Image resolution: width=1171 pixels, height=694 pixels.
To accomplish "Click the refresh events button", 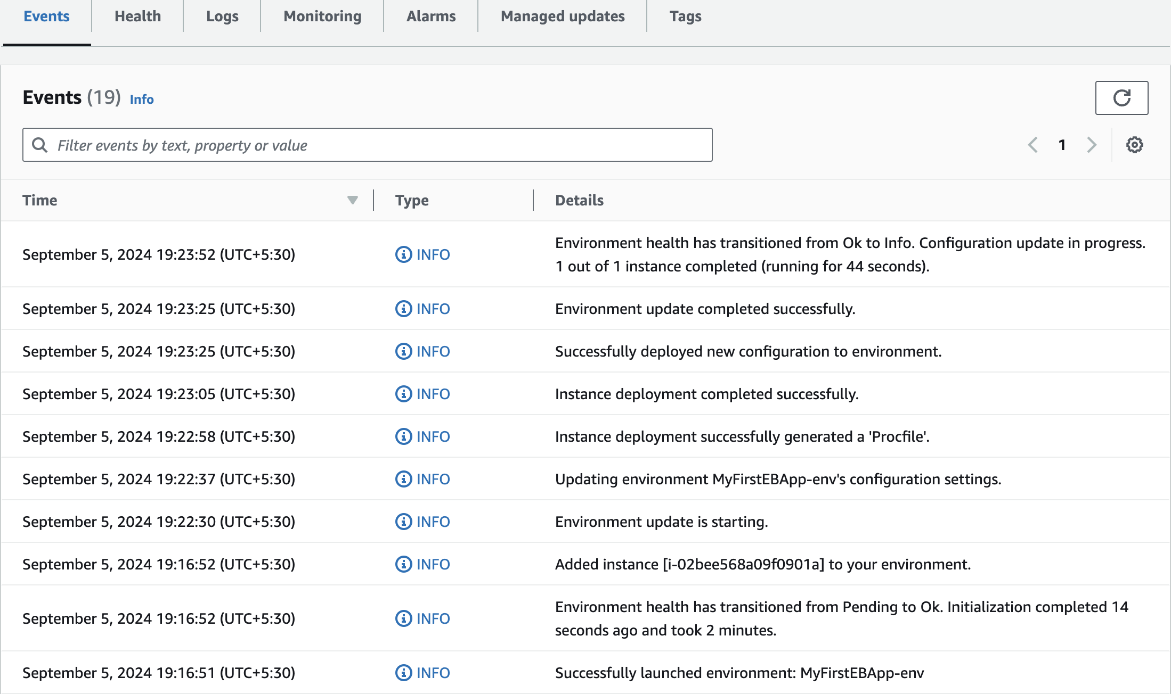I will 1121,98.
